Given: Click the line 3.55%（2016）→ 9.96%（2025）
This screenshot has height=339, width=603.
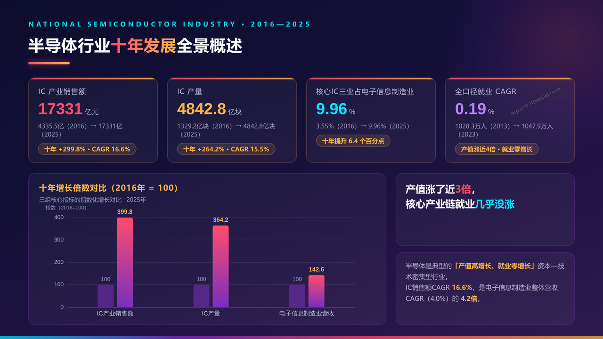Looking at the screenshot, I should tap(363, 126).
